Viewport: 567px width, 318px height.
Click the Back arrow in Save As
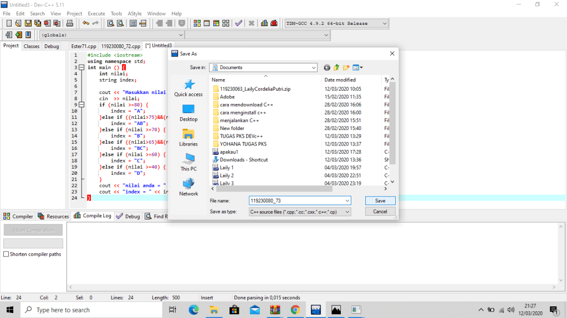point(327,67)
